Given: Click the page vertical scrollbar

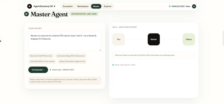Looking at the screenshot, I should (223, 38).
